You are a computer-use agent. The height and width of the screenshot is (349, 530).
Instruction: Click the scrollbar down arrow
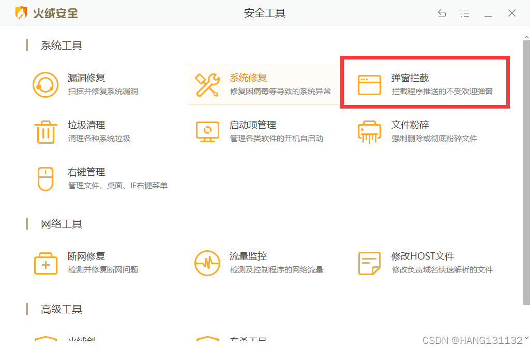coord(526,338)
